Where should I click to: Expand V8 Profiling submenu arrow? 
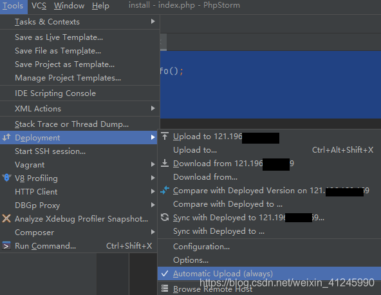coord(153,178)
